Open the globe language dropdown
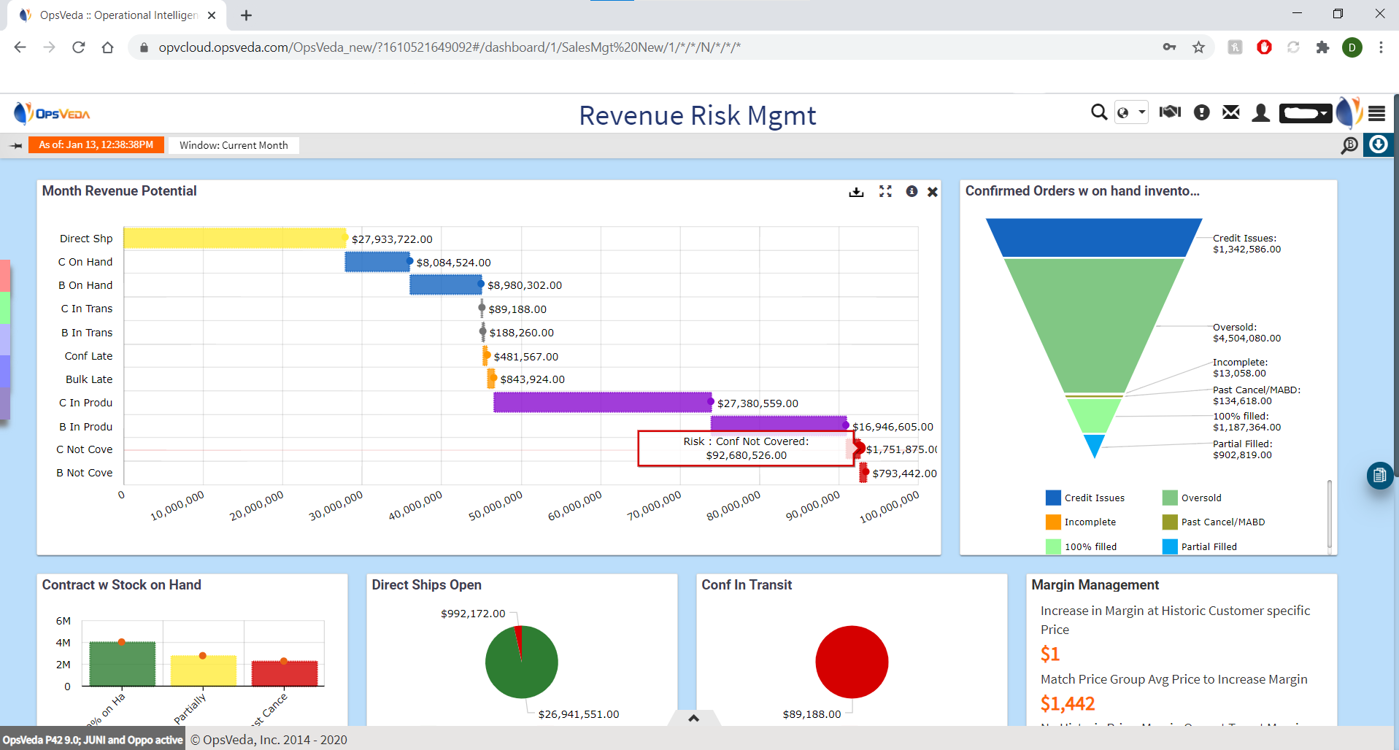1399x750 pixels. 1131,112
